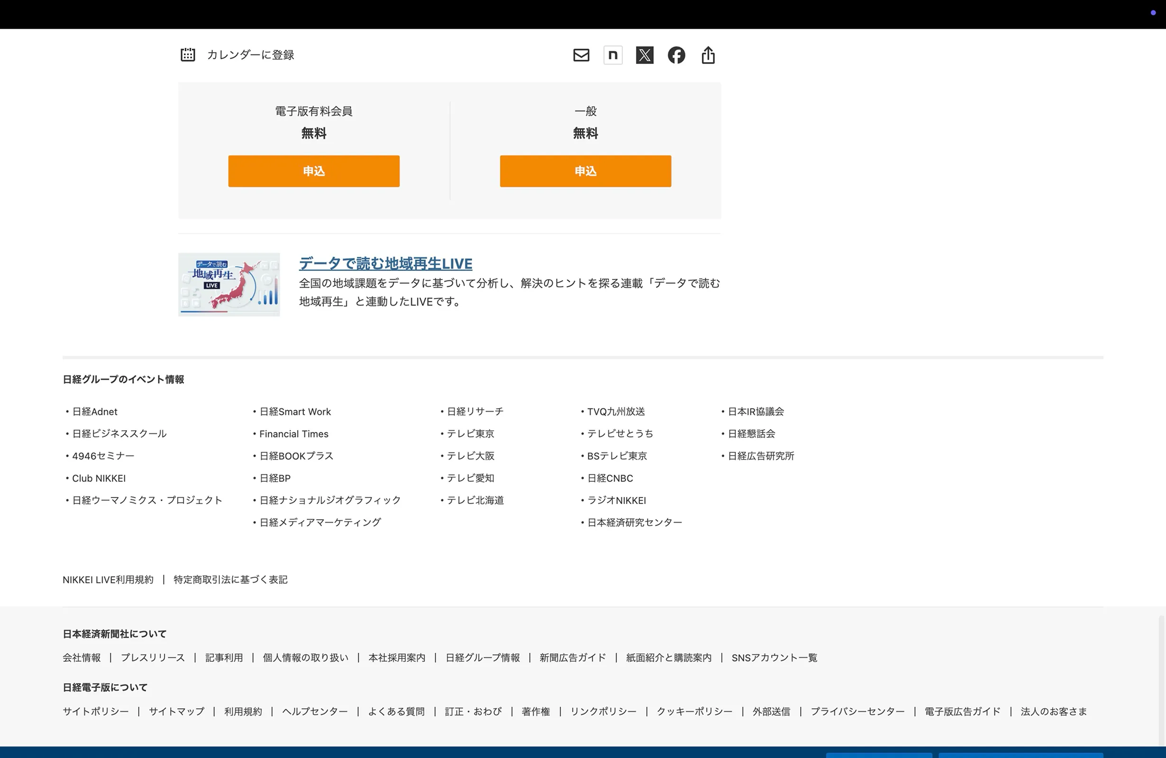The width and height of the screenshot is (1166, 758).
Task: Open the ラジオNIKKEI link
Action: click(617, 500)
